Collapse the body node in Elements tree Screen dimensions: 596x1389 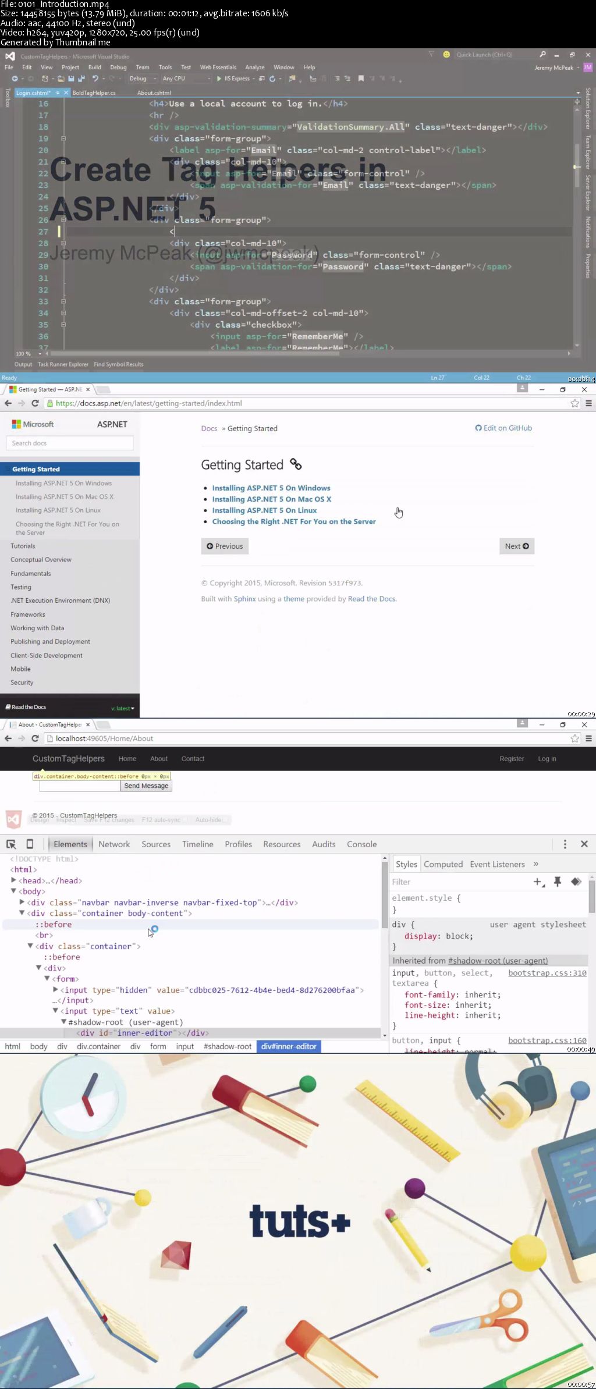pyautogui.click(x=13, y=891)
